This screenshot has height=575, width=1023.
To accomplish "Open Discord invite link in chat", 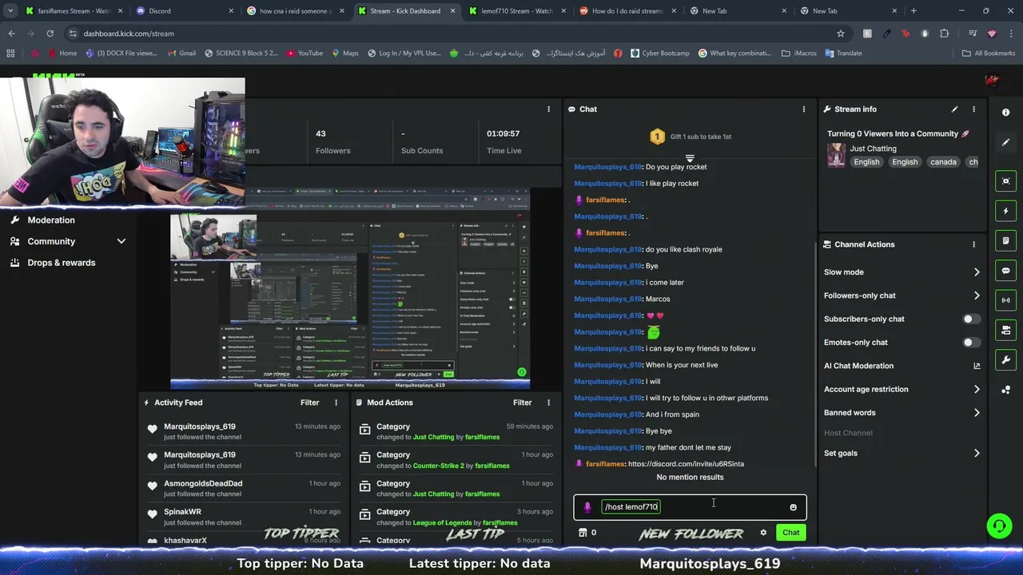I will (686, 464).
